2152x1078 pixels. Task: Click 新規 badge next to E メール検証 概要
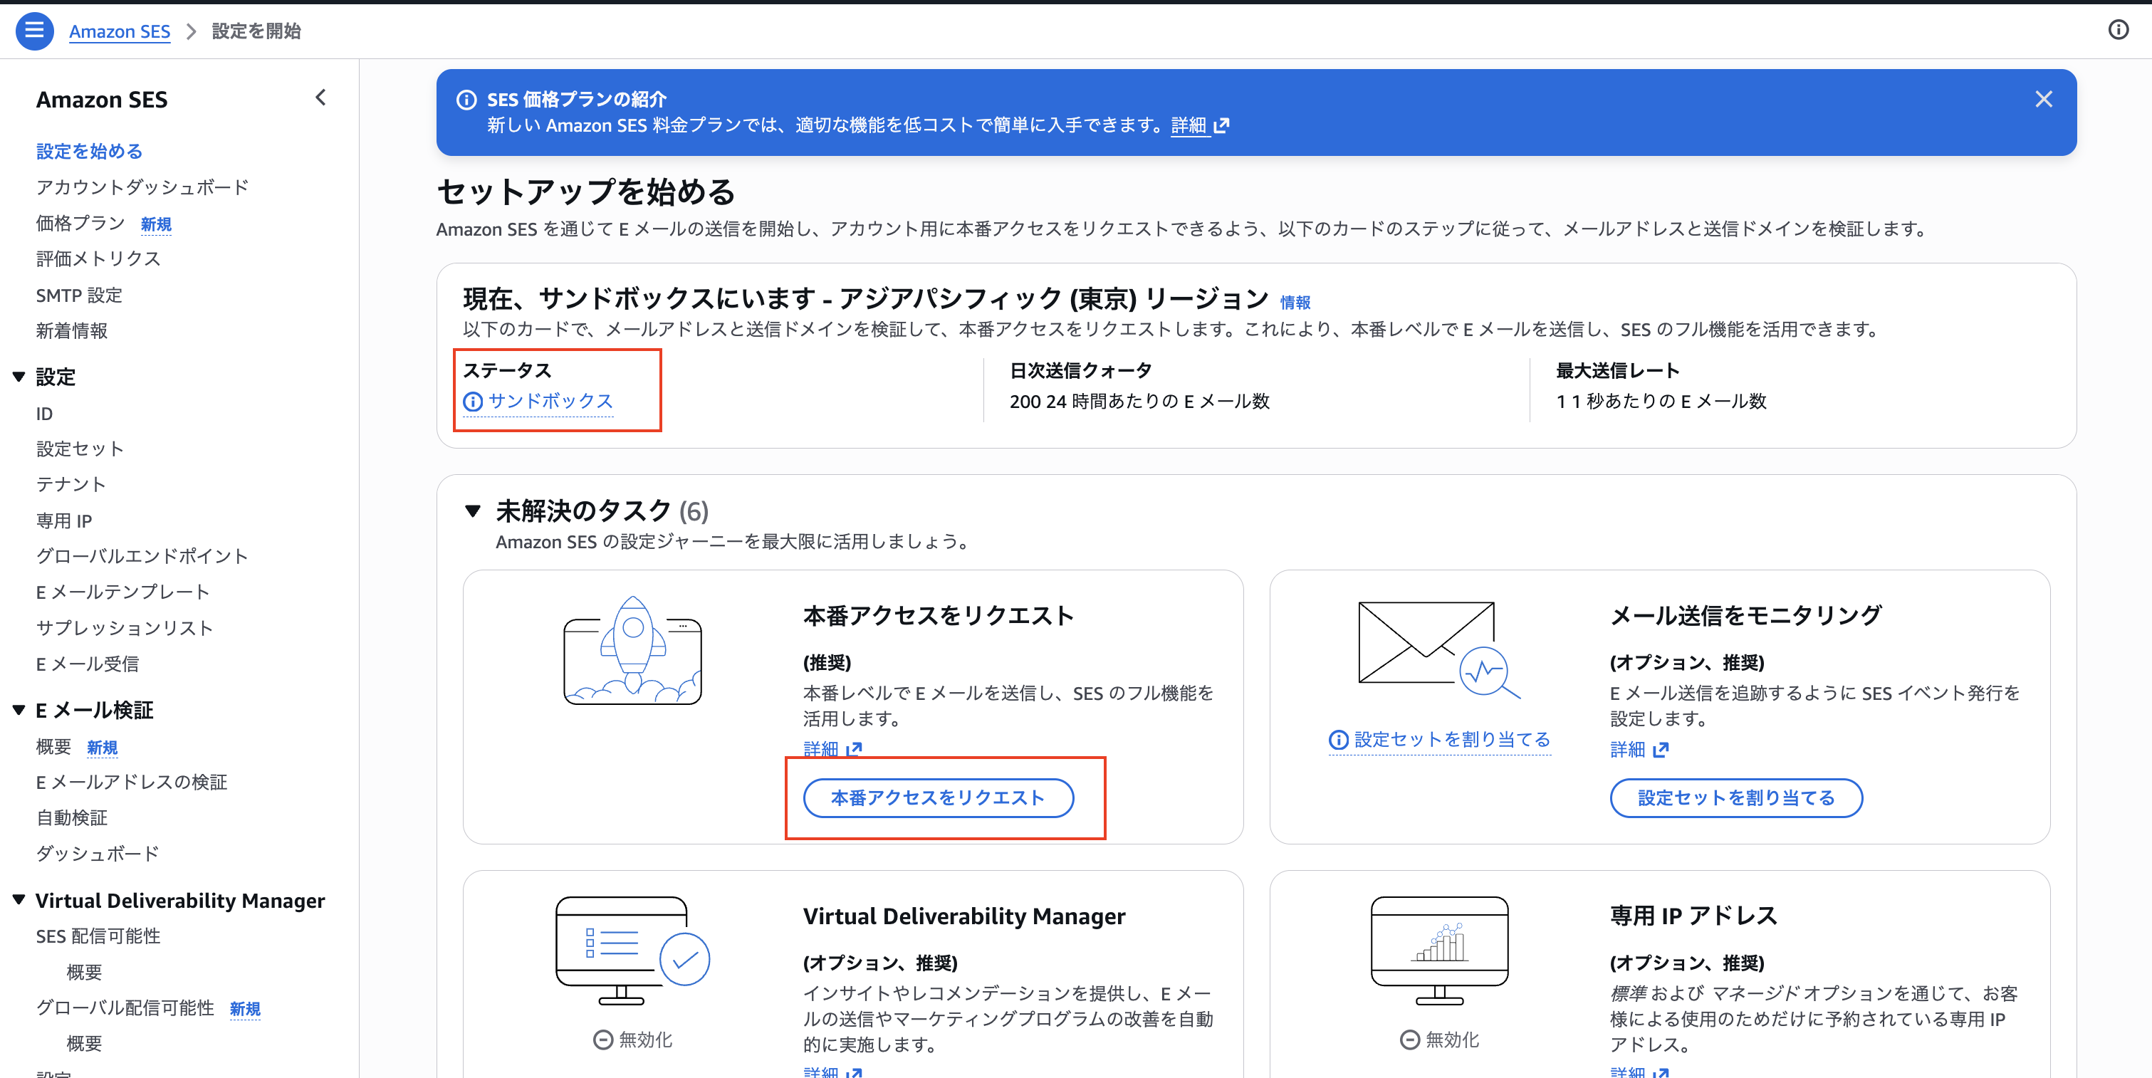click(103, 748)
